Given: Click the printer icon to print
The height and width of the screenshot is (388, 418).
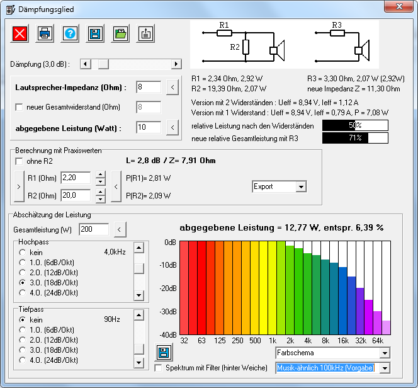Looking at the screenshot, I should tap(45, 34).
